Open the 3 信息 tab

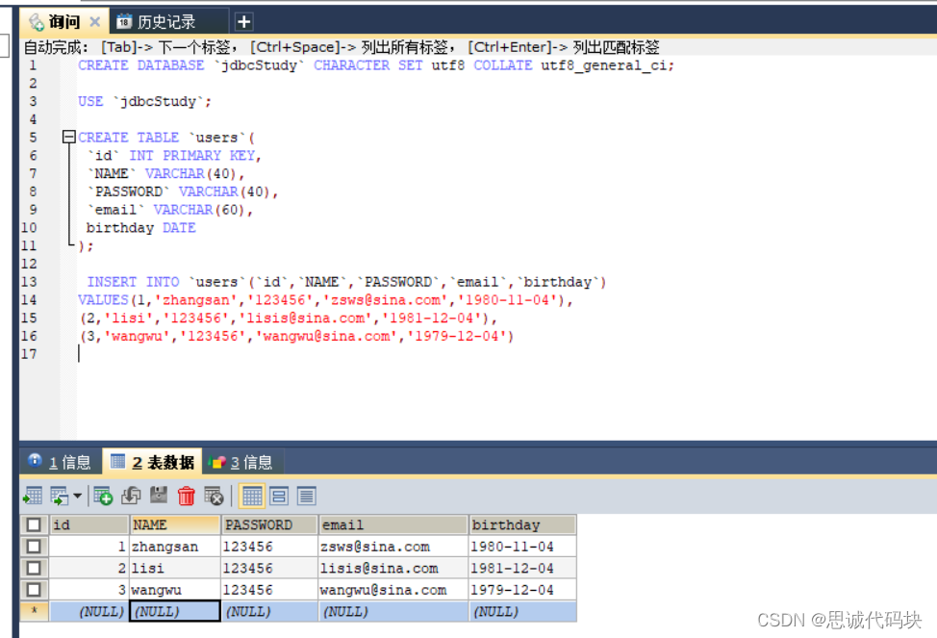coord(242,462)
